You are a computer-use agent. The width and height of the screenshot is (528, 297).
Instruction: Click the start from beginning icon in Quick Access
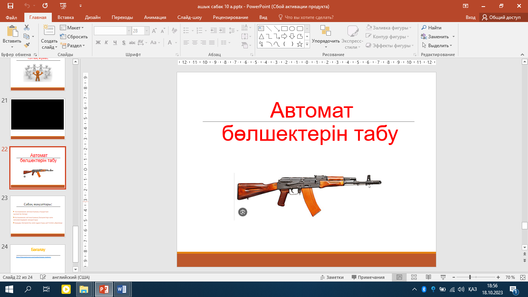(x=63, y=6)
